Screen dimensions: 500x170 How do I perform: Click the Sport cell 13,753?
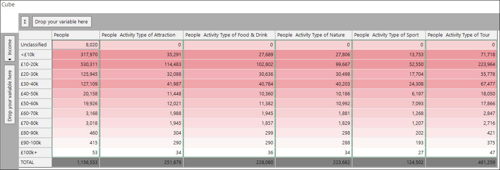pos(389,54)
